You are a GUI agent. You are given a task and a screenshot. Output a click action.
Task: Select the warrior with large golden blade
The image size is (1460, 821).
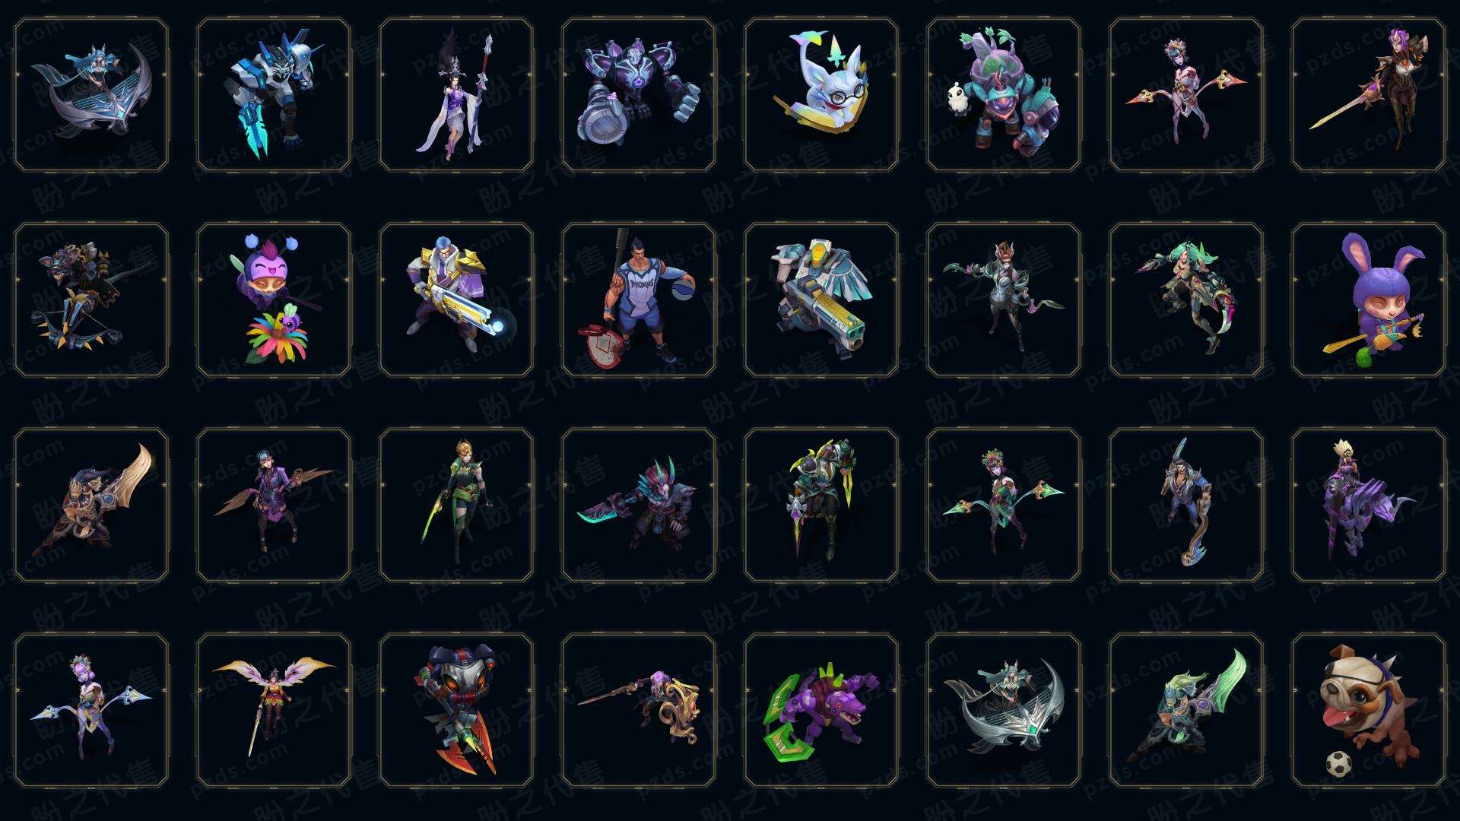tap(91, 505)
